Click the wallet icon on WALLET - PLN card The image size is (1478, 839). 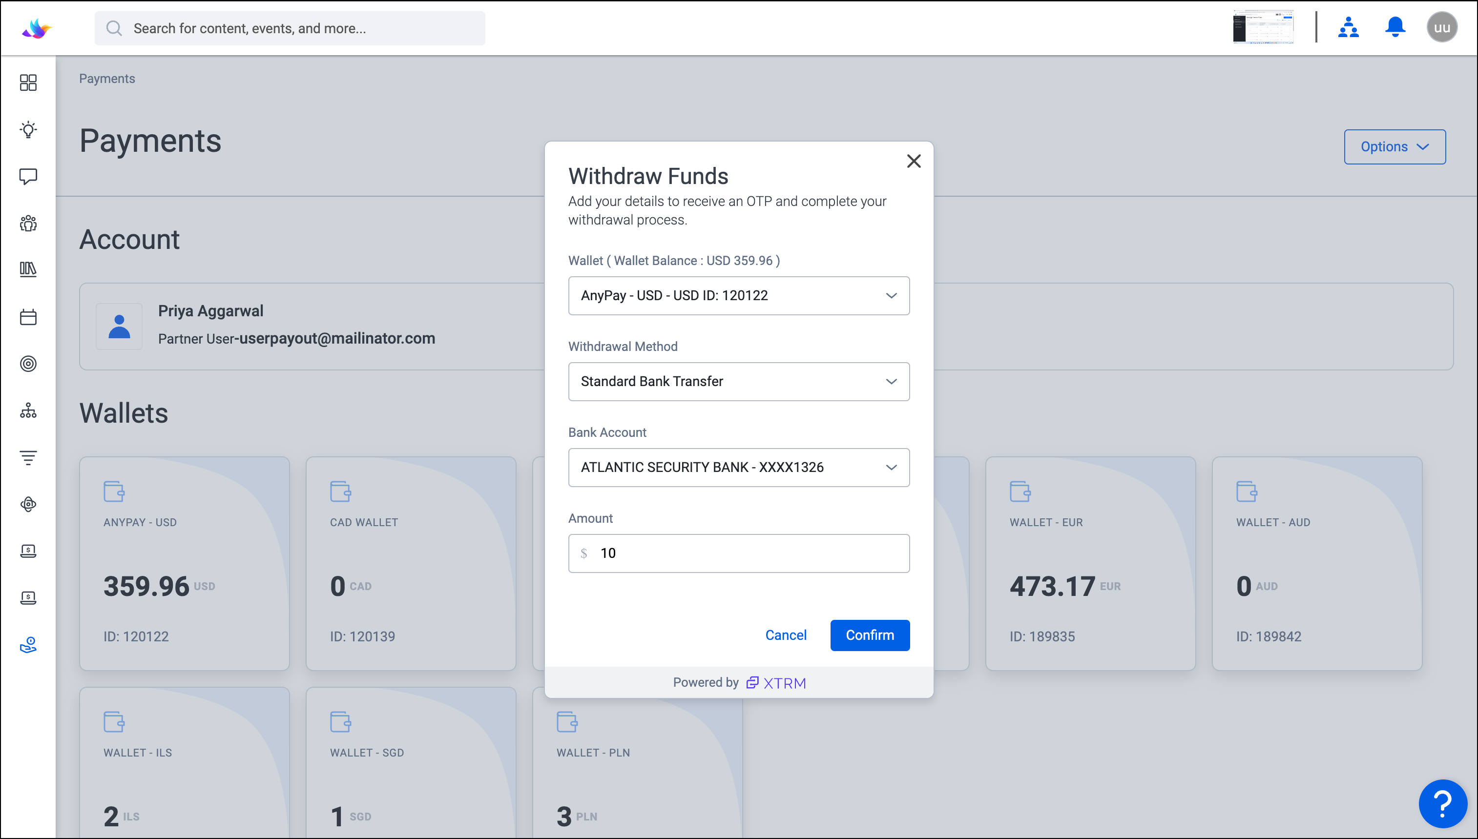tap(567, 721)
